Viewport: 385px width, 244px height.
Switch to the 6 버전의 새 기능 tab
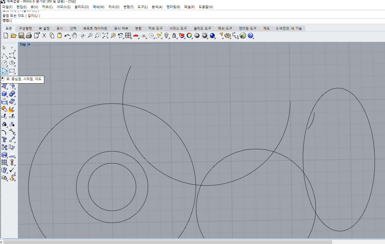(289, 28)
